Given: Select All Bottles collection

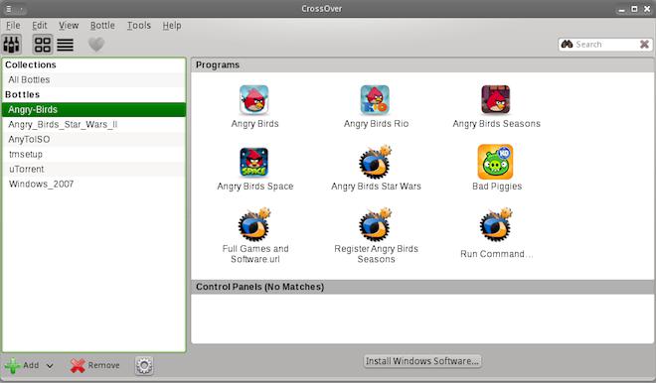Looking at the screenshot, I should [x=93, y=79].
